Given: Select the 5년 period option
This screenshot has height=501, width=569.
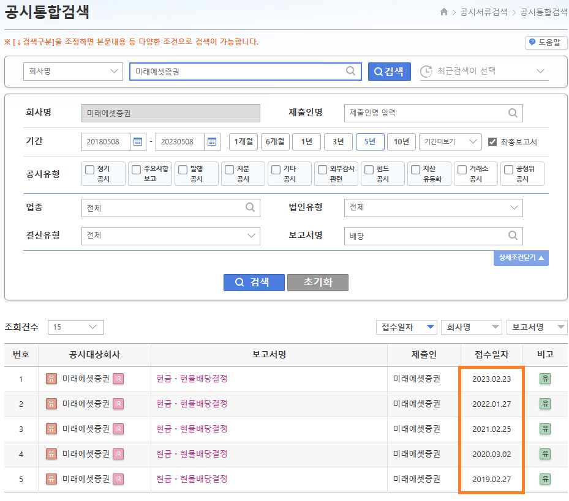Looking at the screenshot, I should 370,142.
